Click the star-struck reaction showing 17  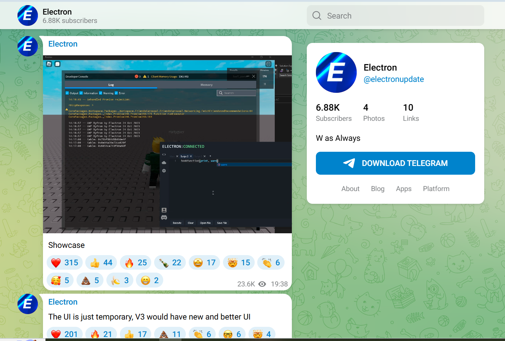click(204, 263)
